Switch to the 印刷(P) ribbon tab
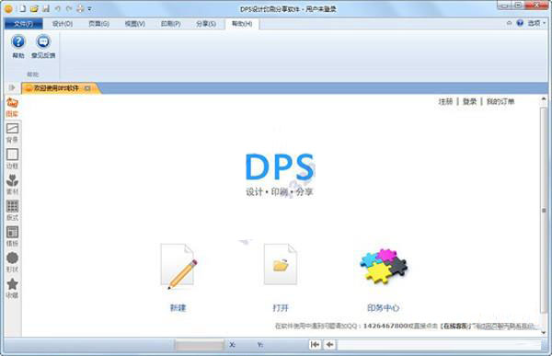 (x=171, y=24)
